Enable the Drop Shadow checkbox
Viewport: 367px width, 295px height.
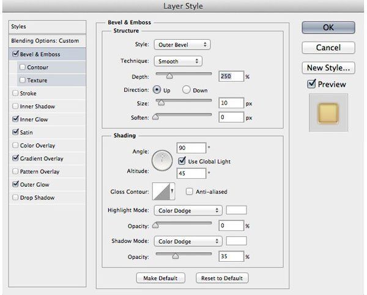point(15,197)
